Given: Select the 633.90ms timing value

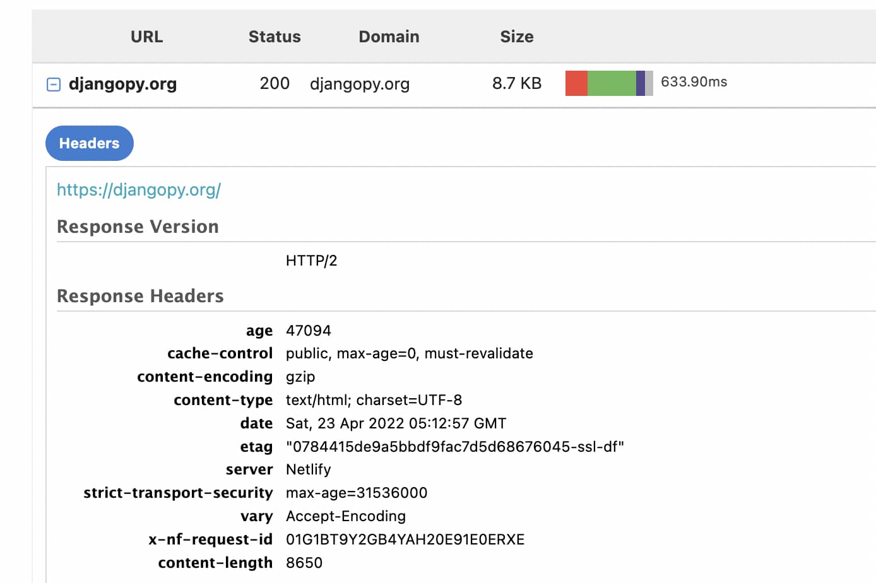Looking at the screenshot, I should (694, 81).
